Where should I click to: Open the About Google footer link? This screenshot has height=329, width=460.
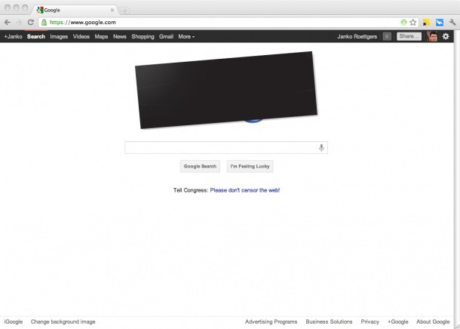433,322
